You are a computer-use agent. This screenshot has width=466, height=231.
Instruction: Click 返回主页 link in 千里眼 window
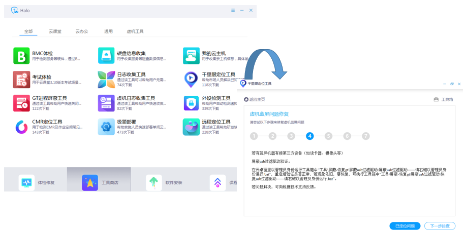[255, 99]
